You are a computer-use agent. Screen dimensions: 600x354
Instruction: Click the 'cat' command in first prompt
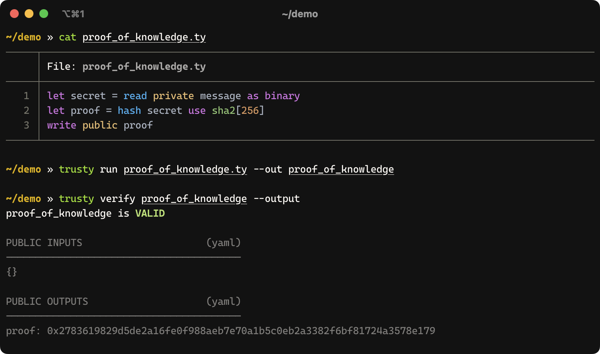coord(68,37)
